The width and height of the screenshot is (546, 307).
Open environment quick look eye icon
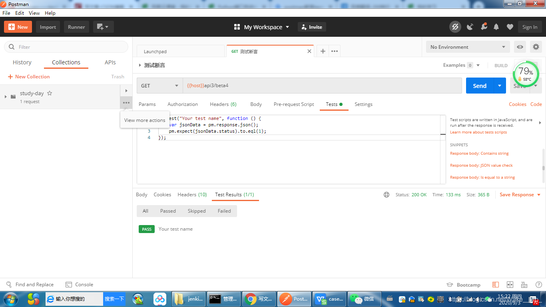pyautogui.click(x=520, y=47)
